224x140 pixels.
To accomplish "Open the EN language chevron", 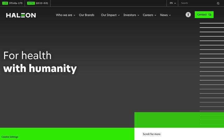I will (x=175, y=3).
